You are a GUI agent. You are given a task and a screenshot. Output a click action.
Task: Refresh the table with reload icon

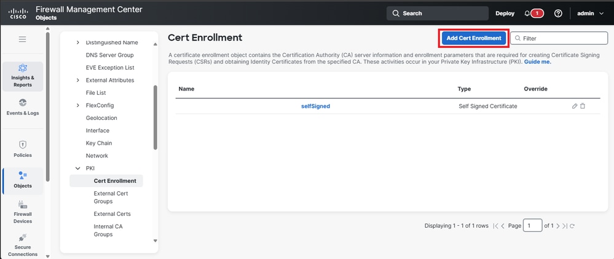point(572,226)
